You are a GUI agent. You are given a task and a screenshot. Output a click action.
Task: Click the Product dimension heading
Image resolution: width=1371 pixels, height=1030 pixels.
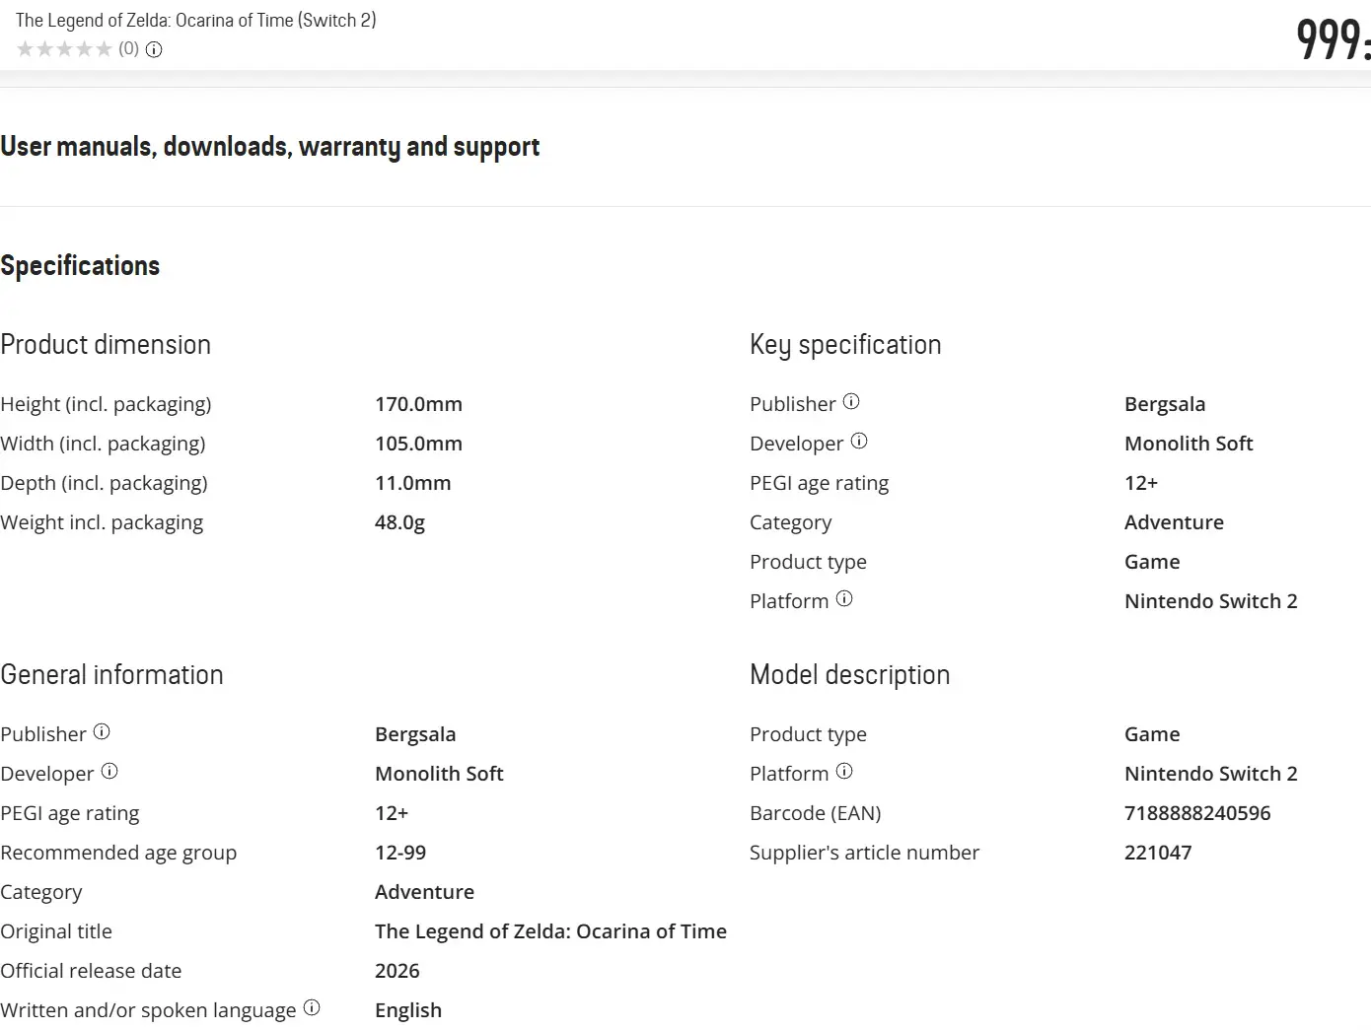pyautogui.click(x=106, y=345)
